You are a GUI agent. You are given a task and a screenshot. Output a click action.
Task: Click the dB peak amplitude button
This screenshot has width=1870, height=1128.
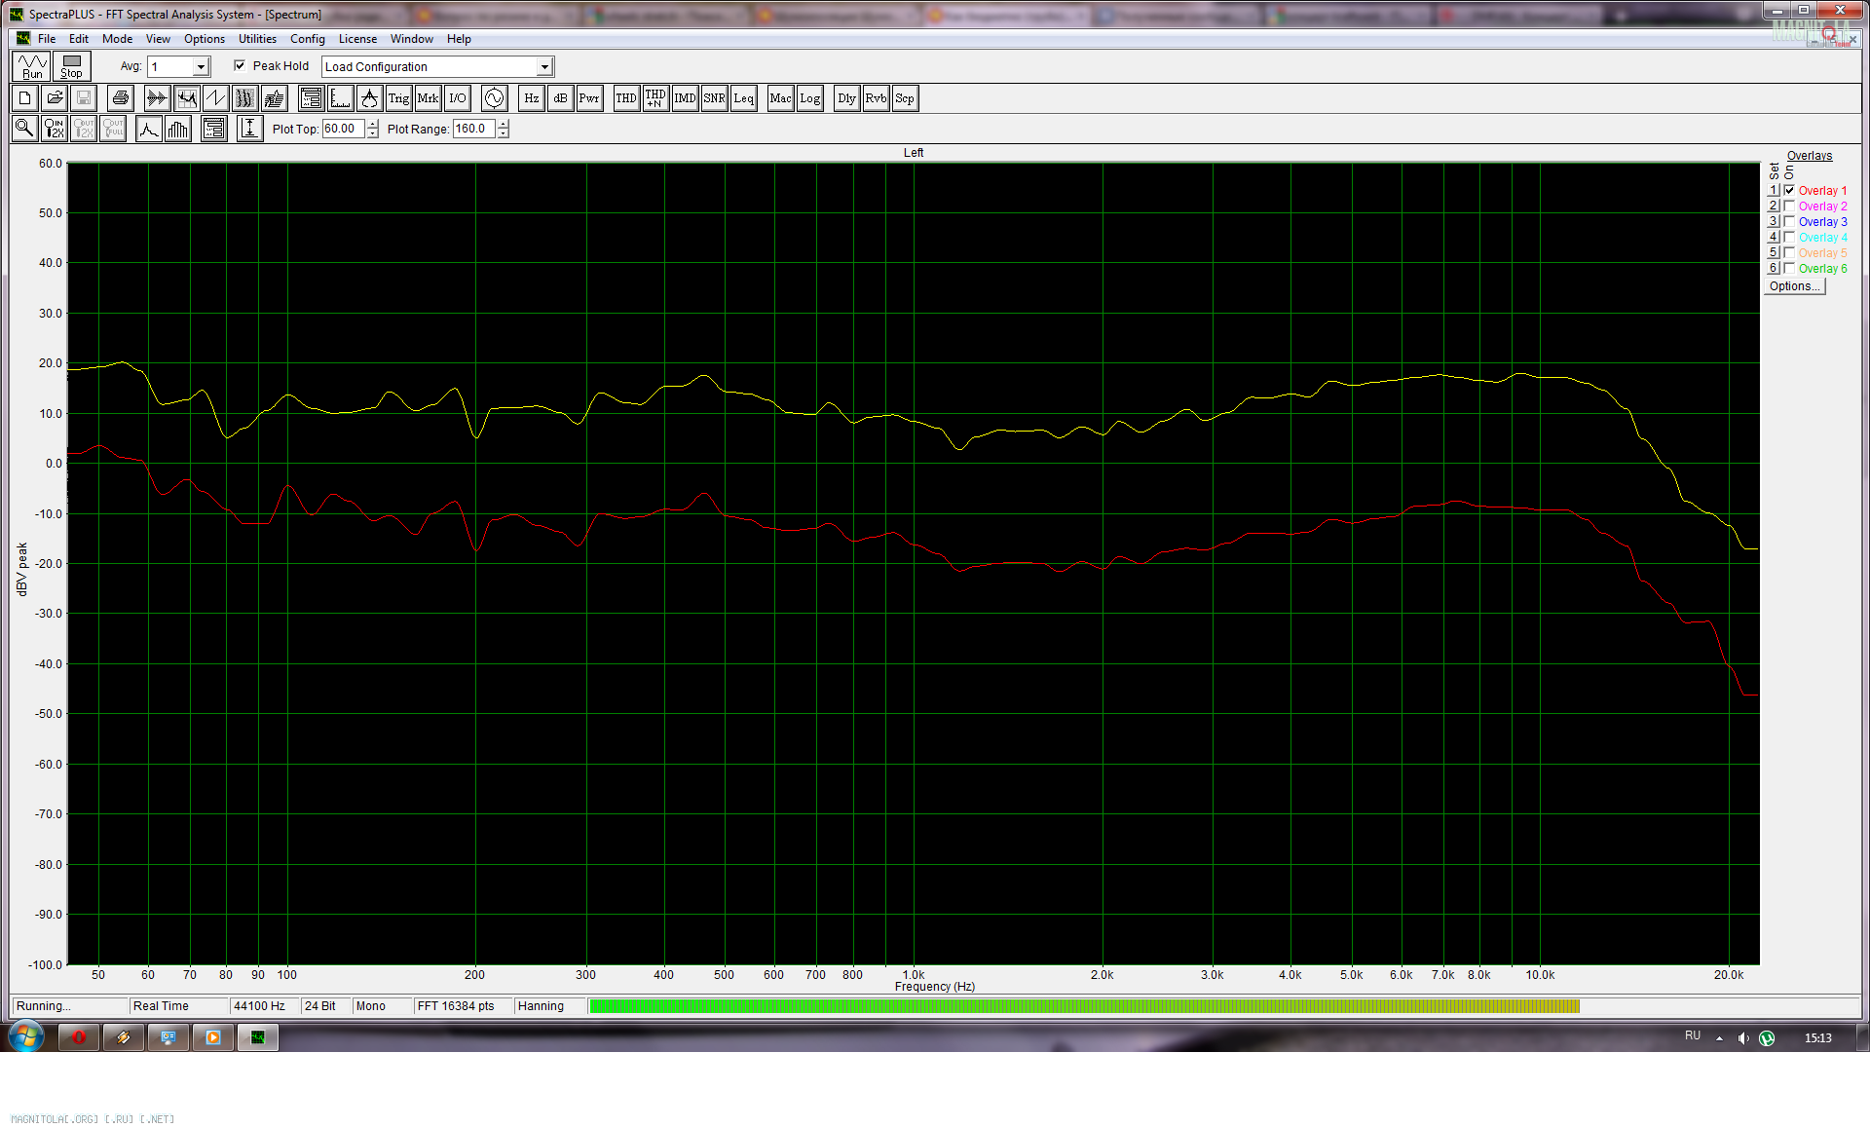[560, 98]
